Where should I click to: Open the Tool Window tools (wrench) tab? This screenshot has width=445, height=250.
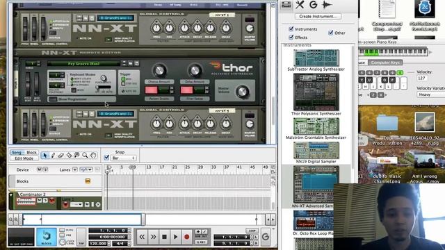click(x=300, y=5)
